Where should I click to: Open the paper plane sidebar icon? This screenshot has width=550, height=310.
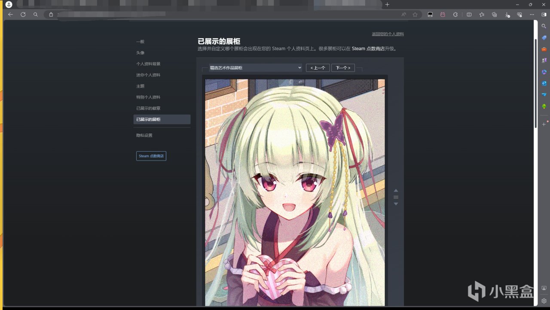pos(544,94)
